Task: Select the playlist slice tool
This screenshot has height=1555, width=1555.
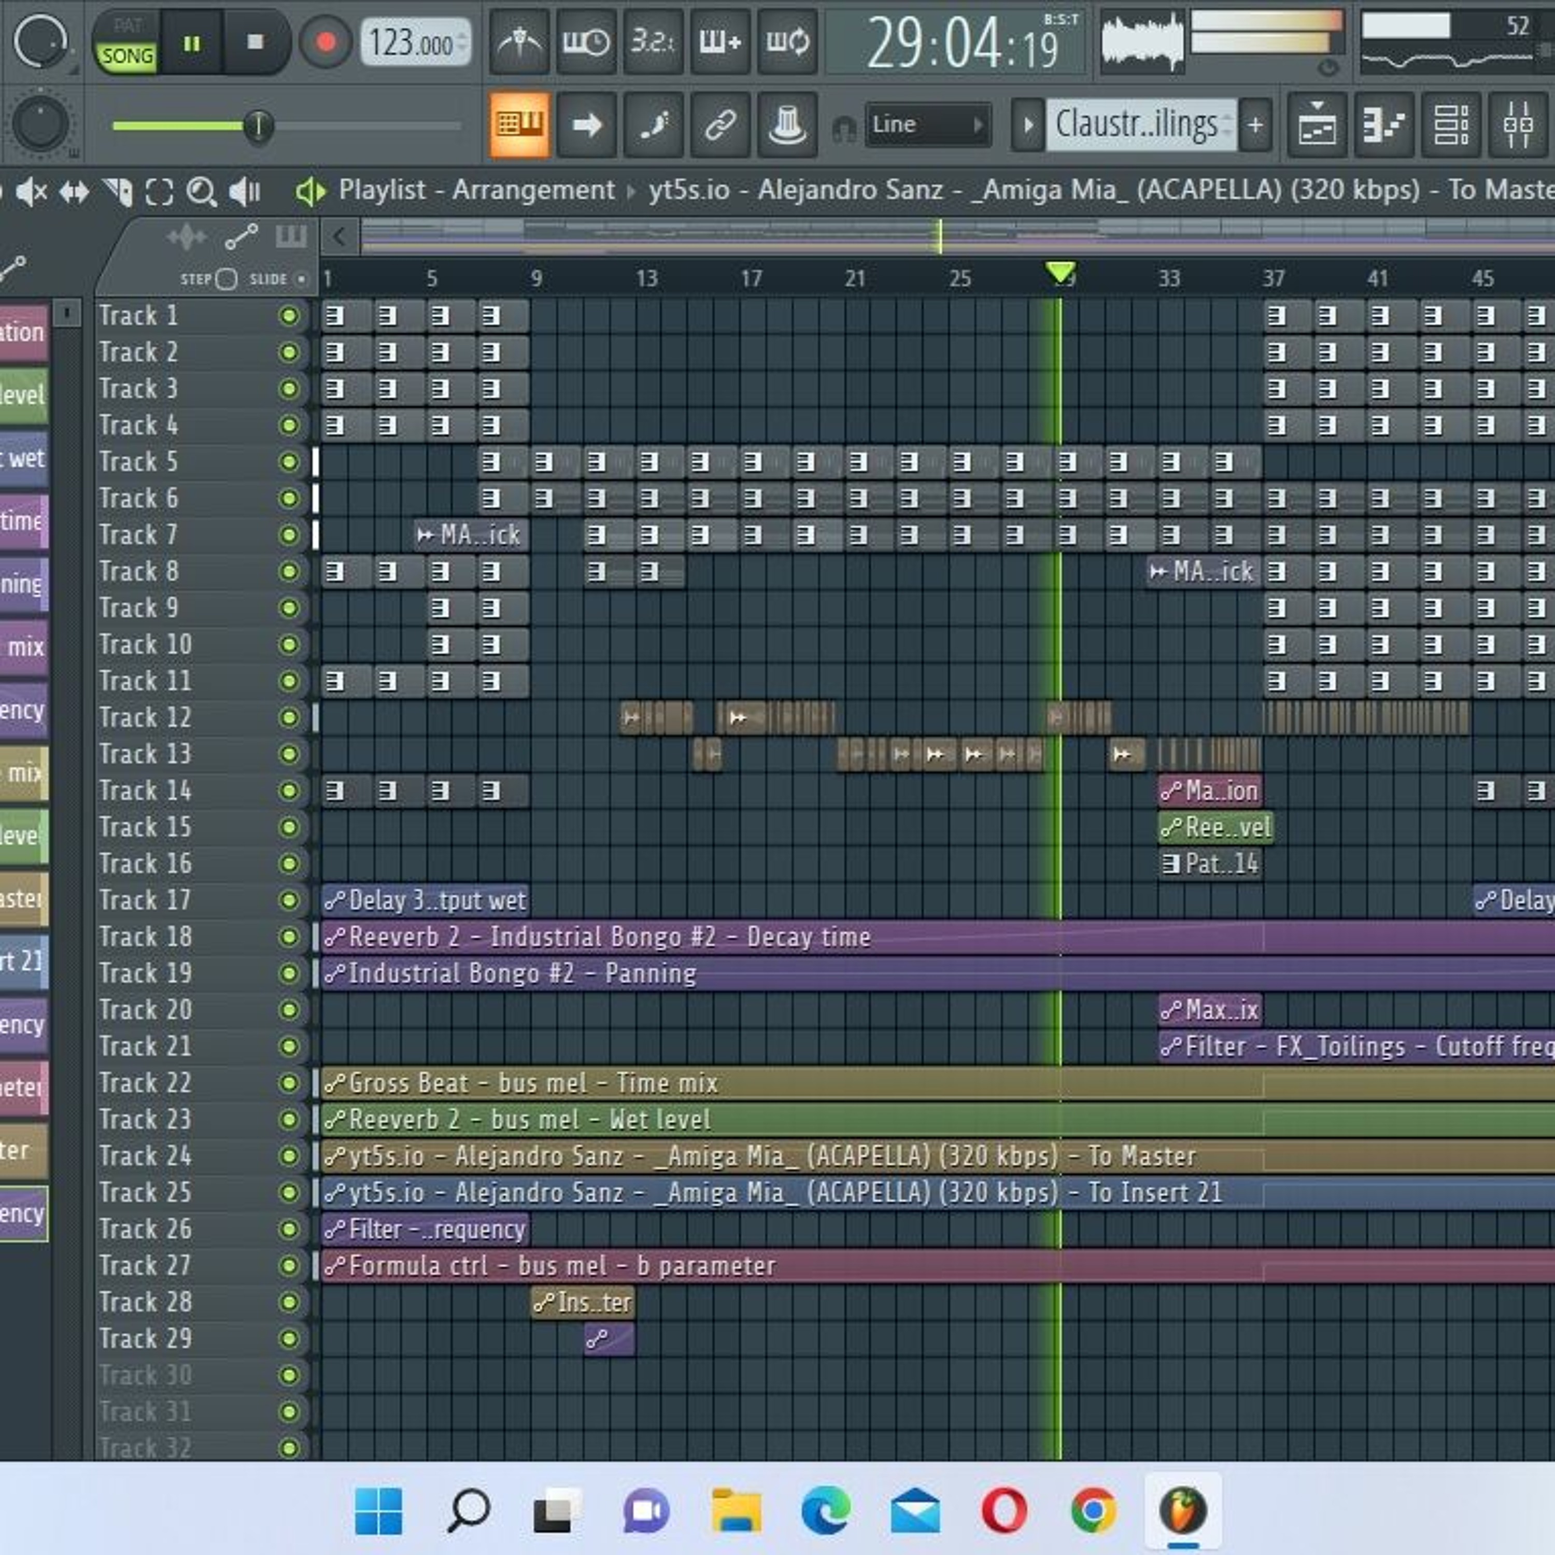Action: point(118,192)
